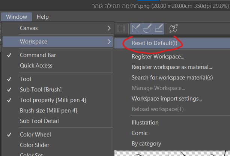Open the Sub Tool Detail palette
This screenshot has height=156, width=230.
click(x=58, y=121)
